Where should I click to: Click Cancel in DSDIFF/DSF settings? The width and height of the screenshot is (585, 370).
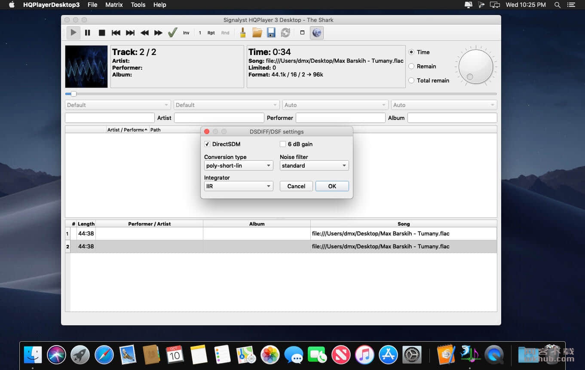pyautogui.click(x=296, y=186)
